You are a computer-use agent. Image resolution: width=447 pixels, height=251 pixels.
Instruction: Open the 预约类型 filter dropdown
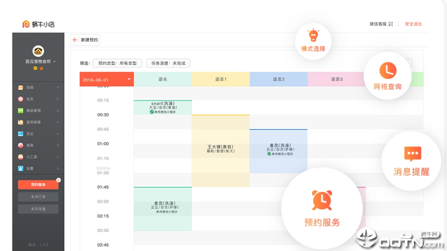tap(117, 63)
